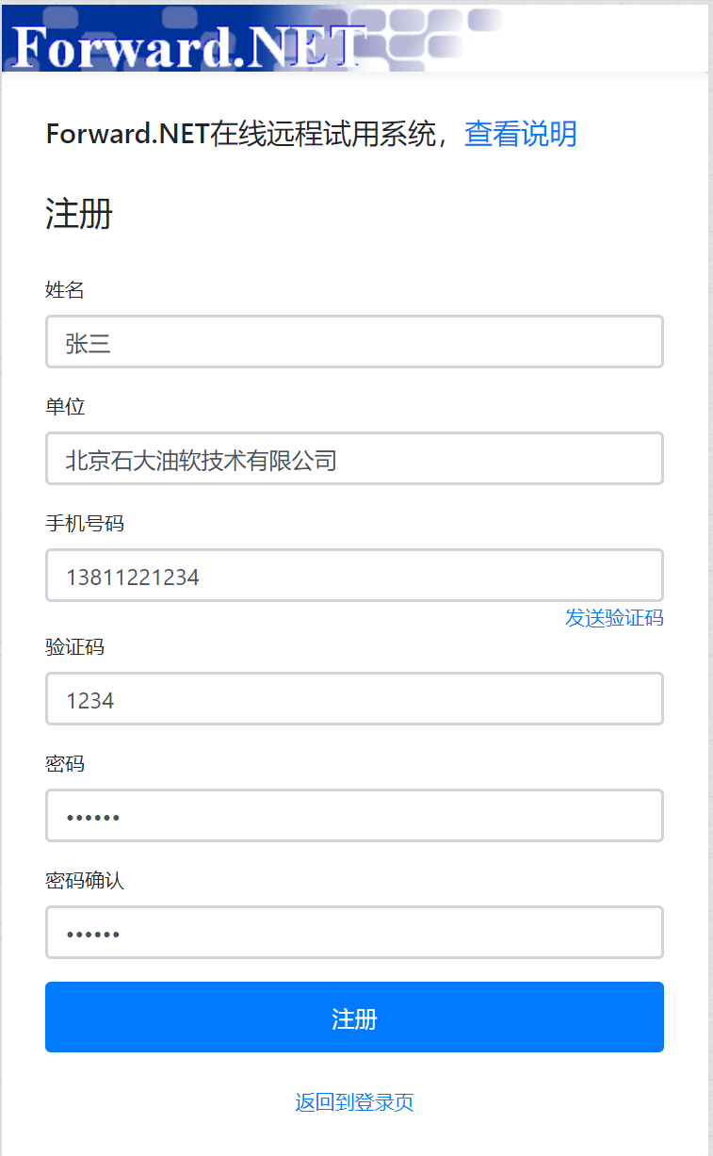Open the 查看说明 link
This screenshot has height=1156, width=713.
click(520, 134)
